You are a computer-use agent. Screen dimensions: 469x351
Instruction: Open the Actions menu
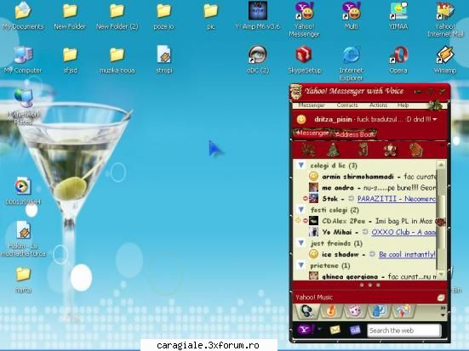pos(378,105)
